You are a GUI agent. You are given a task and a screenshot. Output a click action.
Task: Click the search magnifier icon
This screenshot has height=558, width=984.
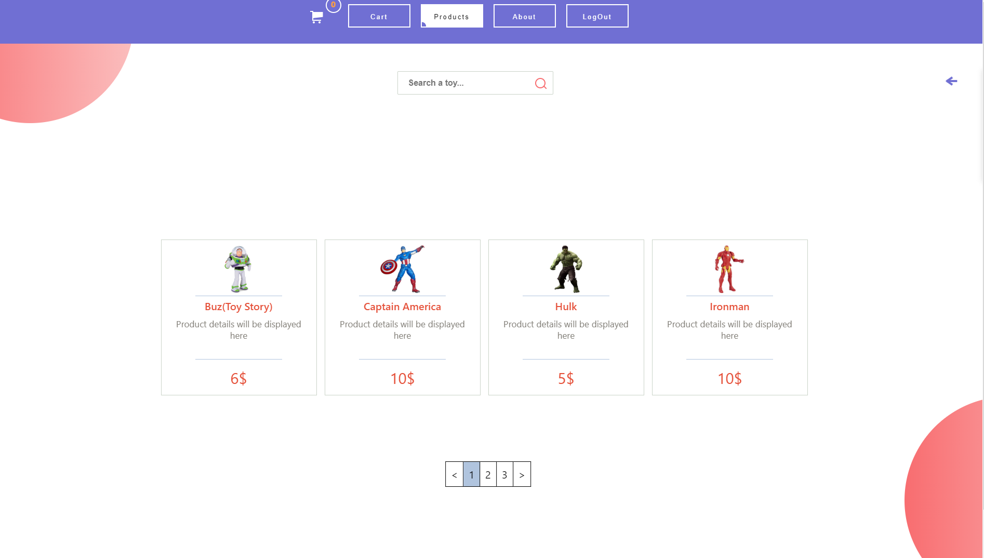[x=540, y=83]
